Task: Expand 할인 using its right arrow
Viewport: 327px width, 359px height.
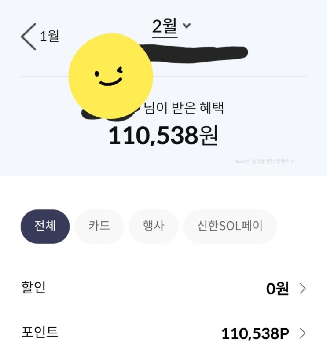Action: click(303, 289)
